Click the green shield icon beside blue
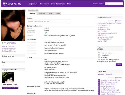This screenshot has width=125, height=95. click(x=3, y=43)
